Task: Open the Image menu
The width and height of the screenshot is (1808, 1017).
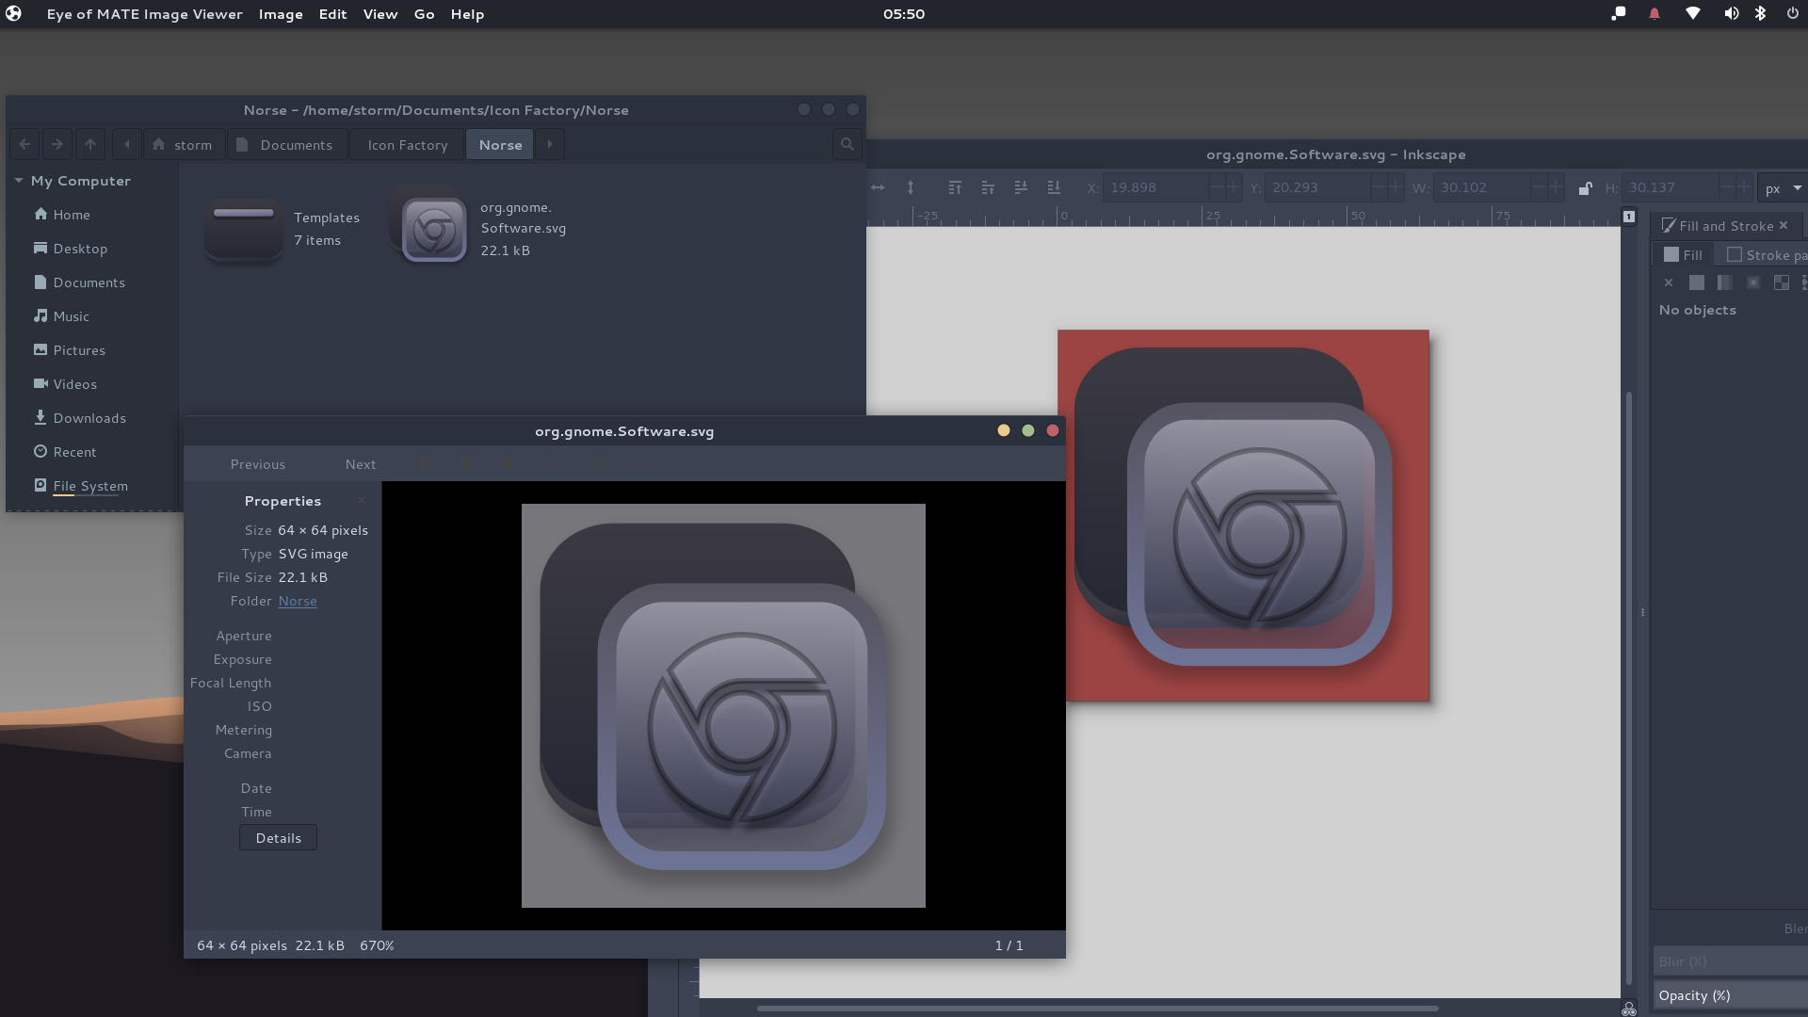Action: coord(281,14)
